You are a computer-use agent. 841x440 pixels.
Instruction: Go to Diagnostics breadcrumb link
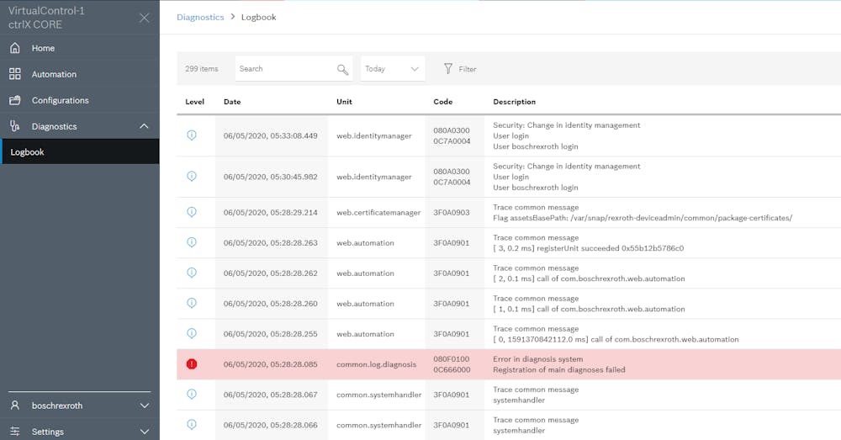point(200,17)
